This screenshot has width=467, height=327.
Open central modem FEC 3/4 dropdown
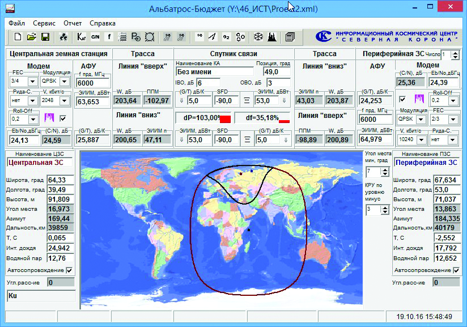[32, 81]
